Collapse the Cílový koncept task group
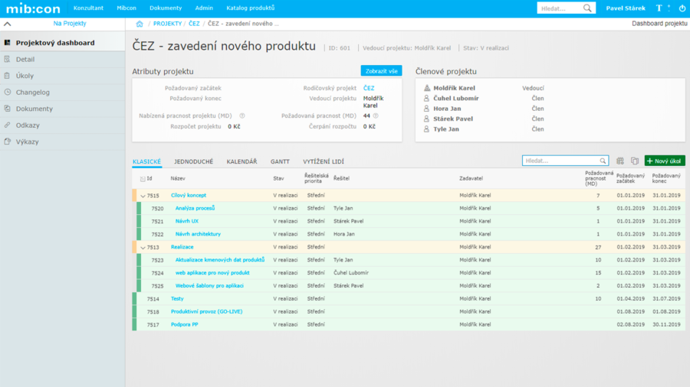The height and width of the screenshot is (387, 690). point(143,196)
